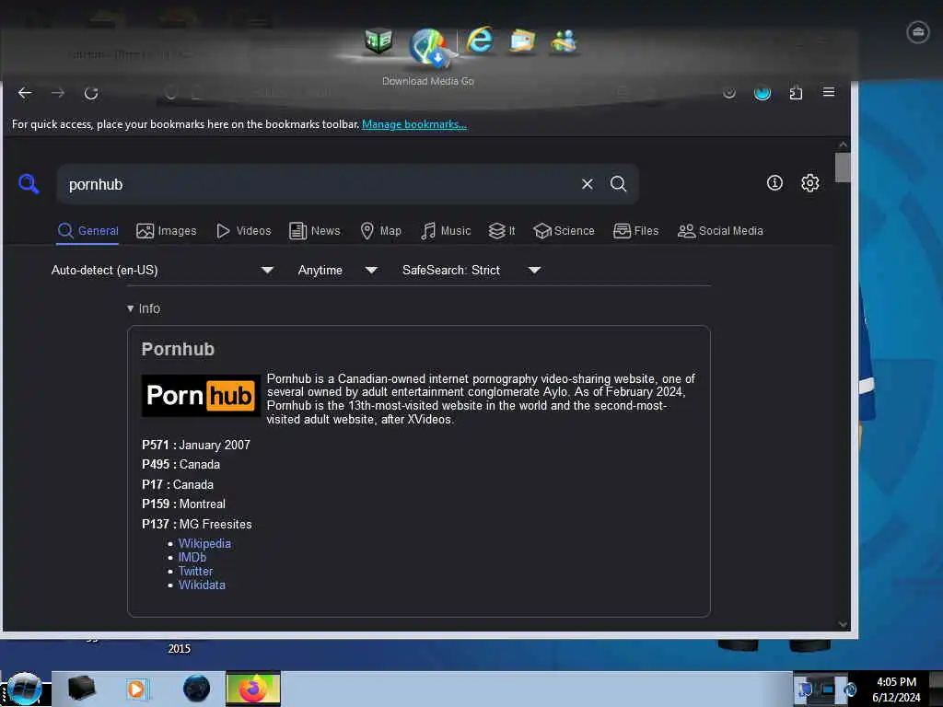Clear the search query with the X
This screenshot has height=707, width=943.
tap(587, 184)
